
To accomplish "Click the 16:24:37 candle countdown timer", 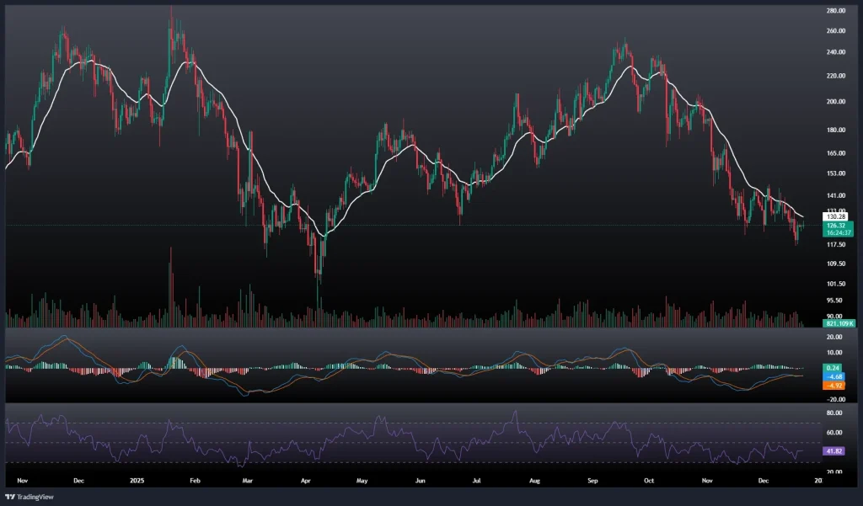I will (837, 232).
